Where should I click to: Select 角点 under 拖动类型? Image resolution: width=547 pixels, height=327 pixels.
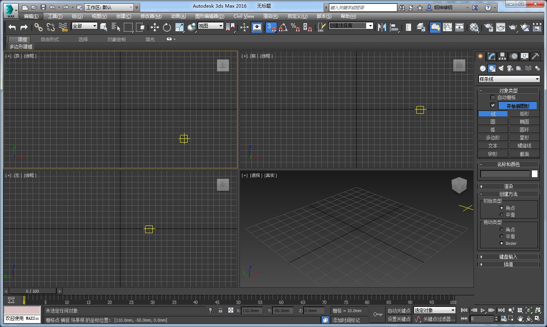pyautogui.click(x=501, y=230)
